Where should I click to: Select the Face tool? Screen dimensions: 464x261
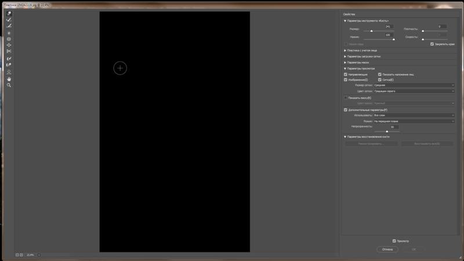[9, 72]
